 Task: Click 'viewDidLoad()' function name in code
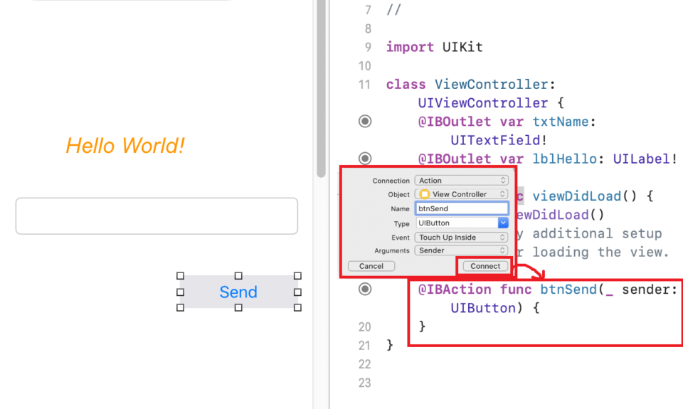pyautogui.click(x=585, y=196)
